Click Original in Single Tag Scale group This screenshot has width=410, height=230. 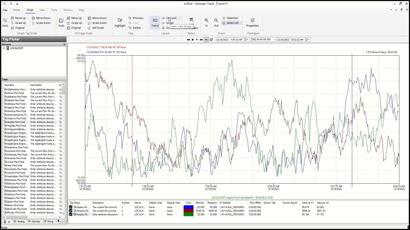pos(18,28)
